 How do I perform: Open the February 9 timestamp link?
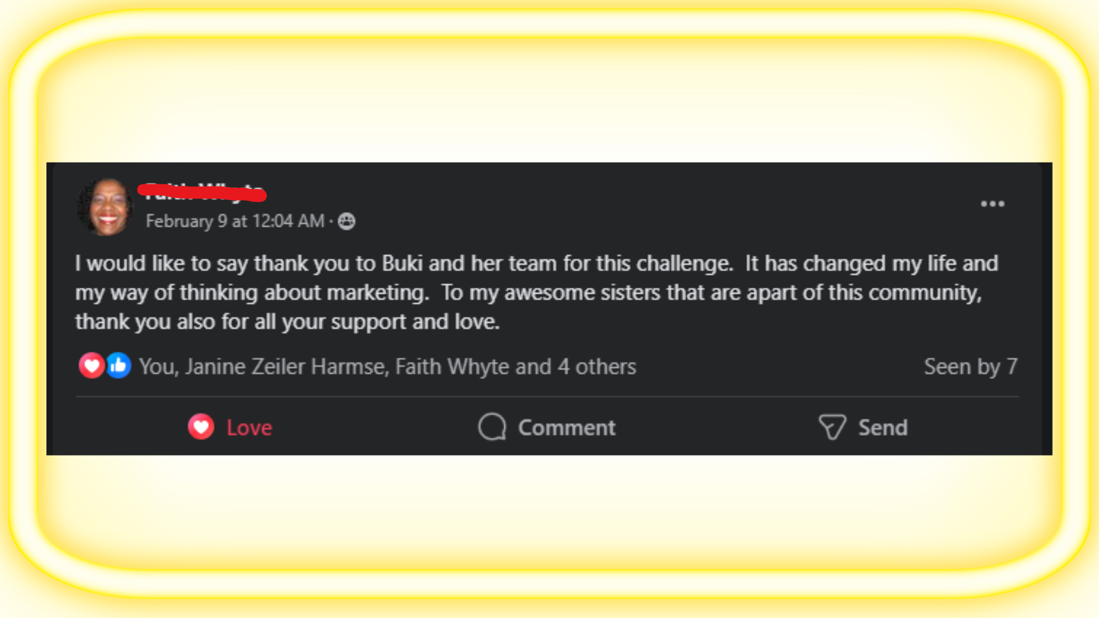pos(235,221)
